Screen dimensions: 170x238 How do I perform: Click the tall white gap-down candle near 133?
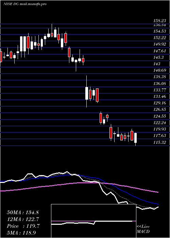pyautogui.click(x=87, y=93)
